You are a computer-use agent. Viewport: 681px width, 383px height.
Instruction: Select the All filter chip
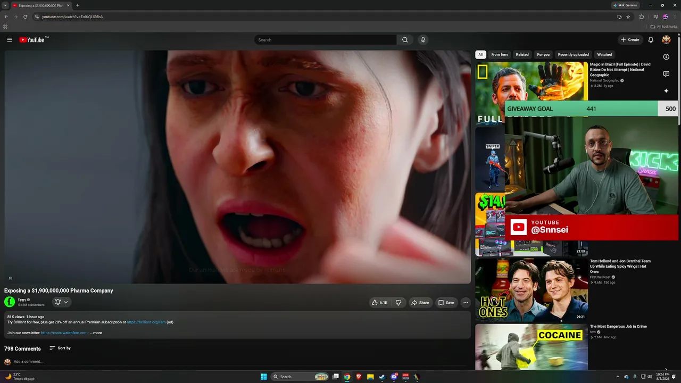480,55
